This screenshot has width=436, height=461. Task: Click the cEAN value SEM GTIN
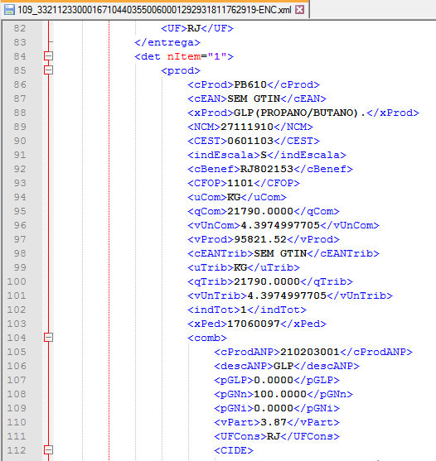(254, 98)
